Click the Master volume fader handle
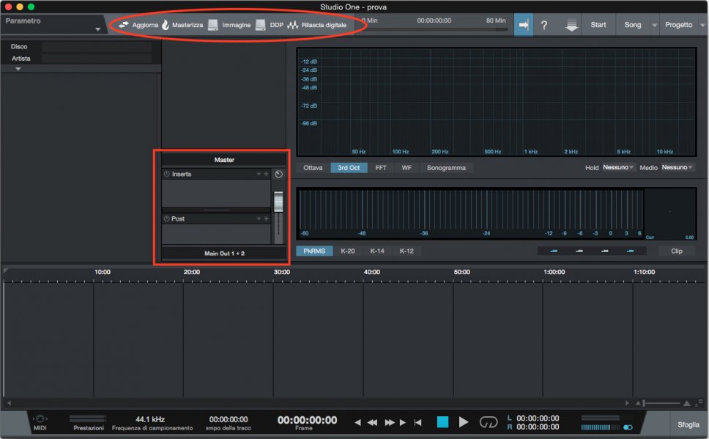 (x=278, y=202)
